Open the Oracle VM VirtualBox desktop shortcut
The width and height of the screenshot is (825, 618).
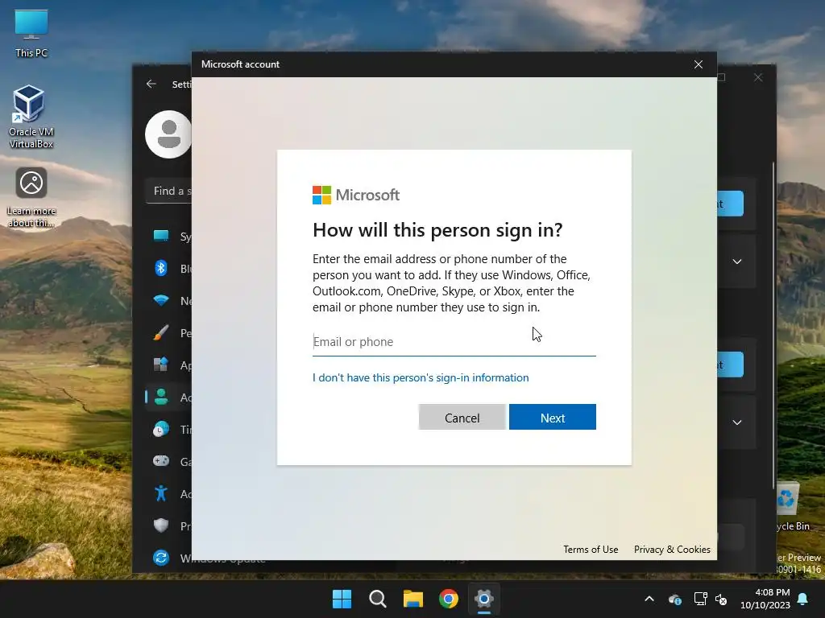[x=31, y=117]
